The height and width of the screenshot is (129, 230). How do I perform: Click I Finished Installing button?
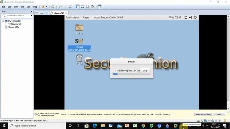[203, 114]
